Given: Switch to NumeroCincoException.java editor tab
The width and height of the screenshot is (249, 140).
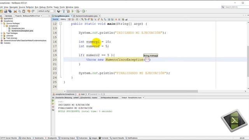Looking at the screenshot, I should [86, 16].
